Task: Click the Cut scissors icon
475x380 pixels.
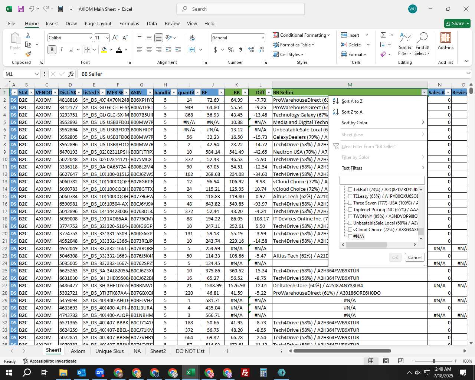Action: click(x=28, y=35)
